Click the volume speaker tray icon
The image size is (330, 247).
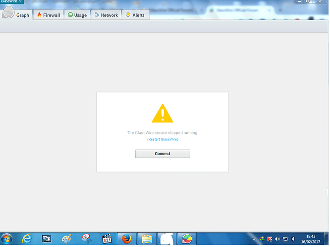pyautogui.click(x=277, y=239)
